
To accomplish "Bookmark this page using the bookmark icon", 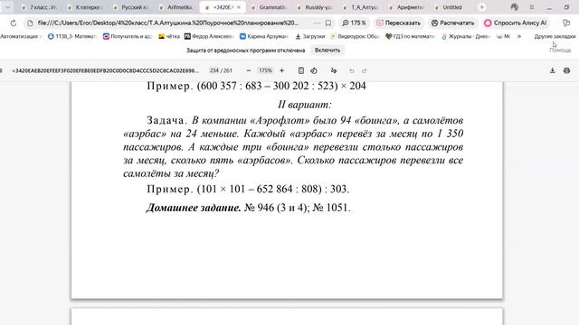I will pyautogui.click(x=328, y=23).
